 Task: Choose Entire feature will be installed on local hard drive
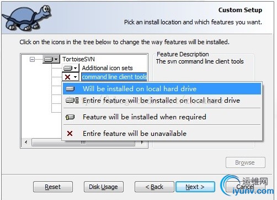coord(162,101)
